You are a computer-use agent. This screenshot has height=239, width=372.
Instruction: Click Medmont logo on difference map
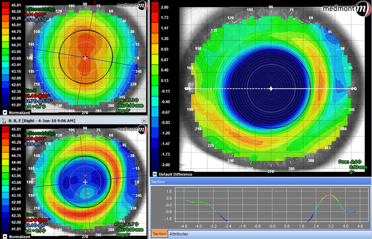pyautogui.click(x=345, y=9)
